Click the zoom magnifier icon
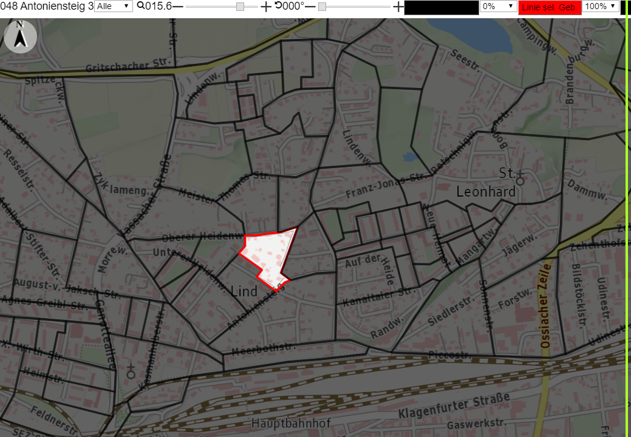 click(x=141, y=5)
